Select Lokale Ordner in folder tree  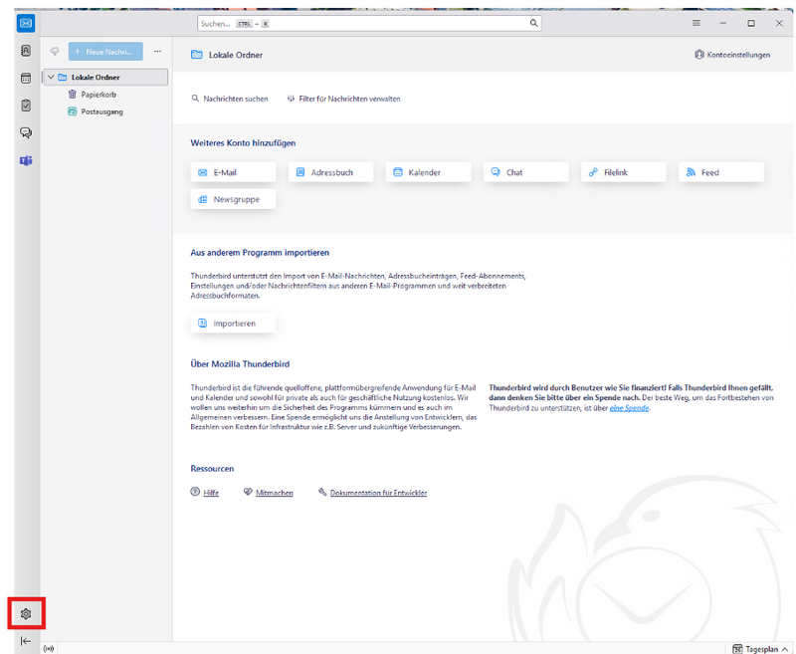tap(106, 78)
